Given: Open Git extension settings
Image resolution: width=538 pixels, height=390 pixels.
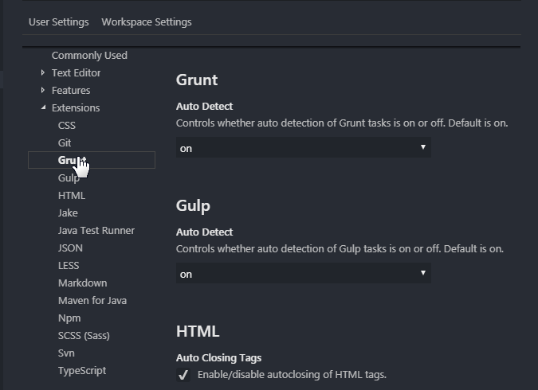Looking at the screenshot, I should click(x=65, y=142).
